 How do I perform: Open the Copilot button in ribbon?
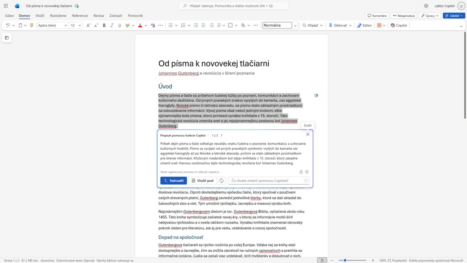click(x=399, y=25)
